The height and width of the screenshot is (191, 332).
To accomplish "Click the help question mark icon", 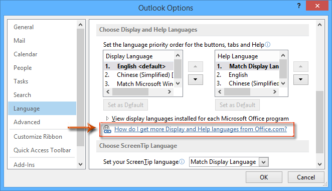I will coord(299,6).
